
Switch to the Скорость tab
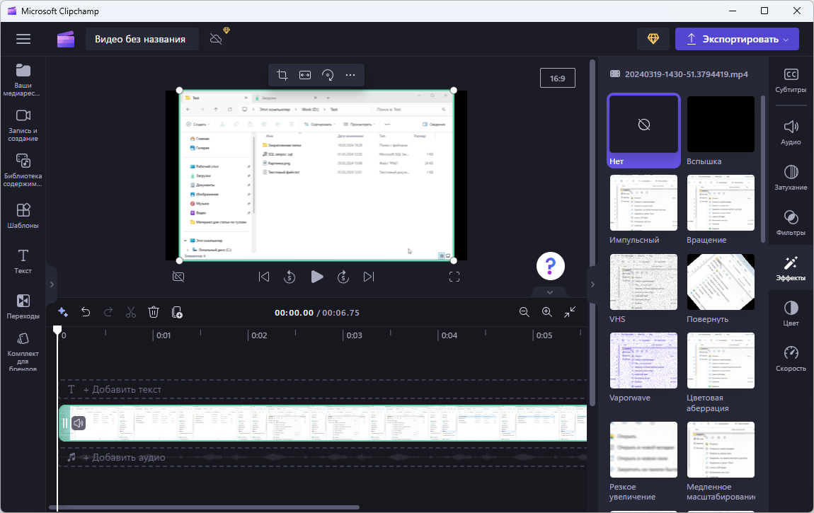tap(791, 357)
